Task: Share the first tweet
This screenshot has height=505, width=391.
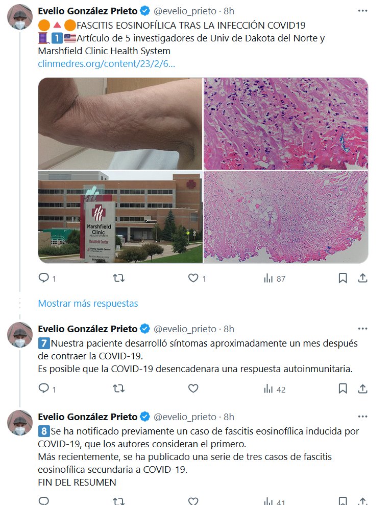Action: click(x=363, y=278)
